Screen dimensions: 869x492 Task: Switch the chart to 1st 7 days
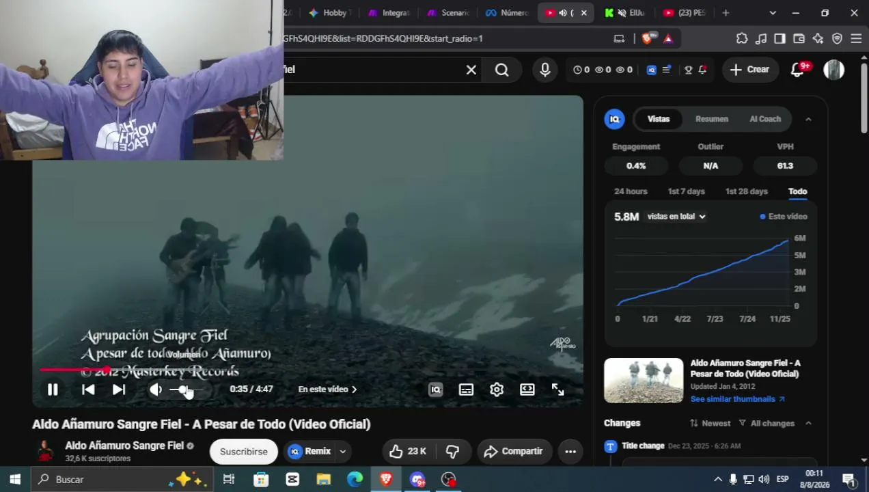tap(686, 191)
